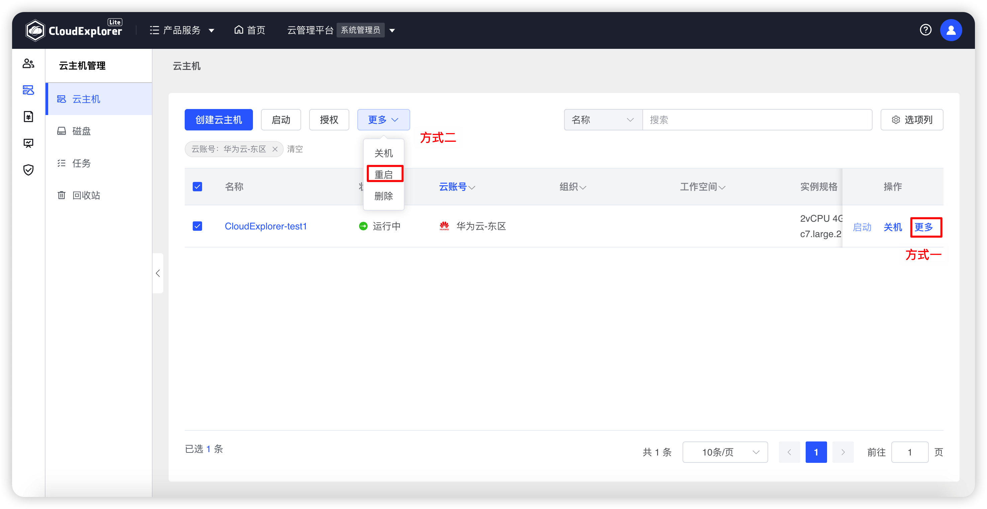
Task: Click the 云管理平台 label
Action: 310,30
